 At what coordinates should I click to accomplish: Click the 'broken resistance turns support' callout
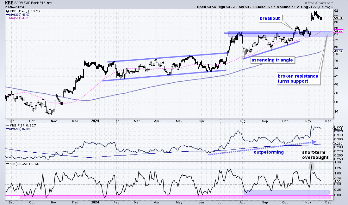(x=298, y=79)
